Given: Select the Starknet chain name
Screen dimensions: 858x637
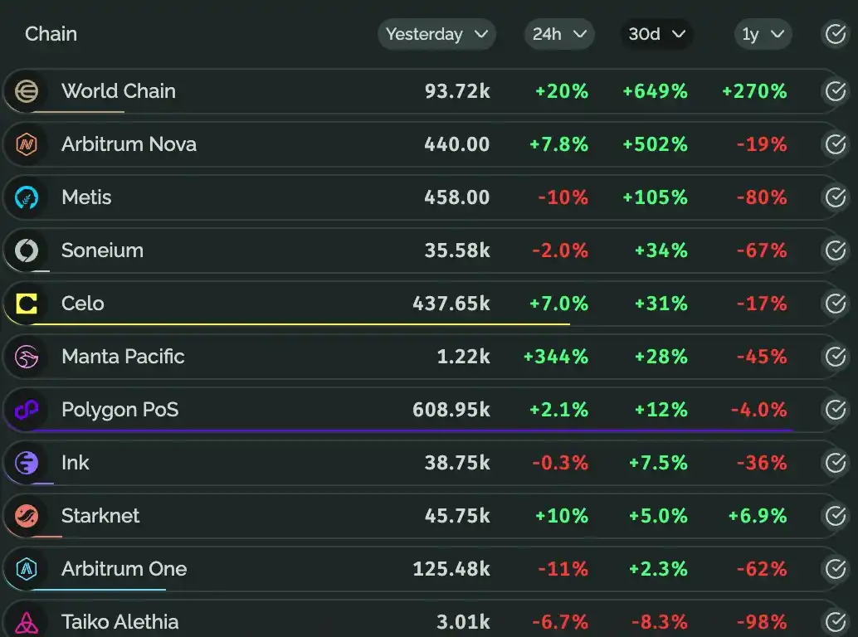Looking at the screenshot, I should 100,515.
